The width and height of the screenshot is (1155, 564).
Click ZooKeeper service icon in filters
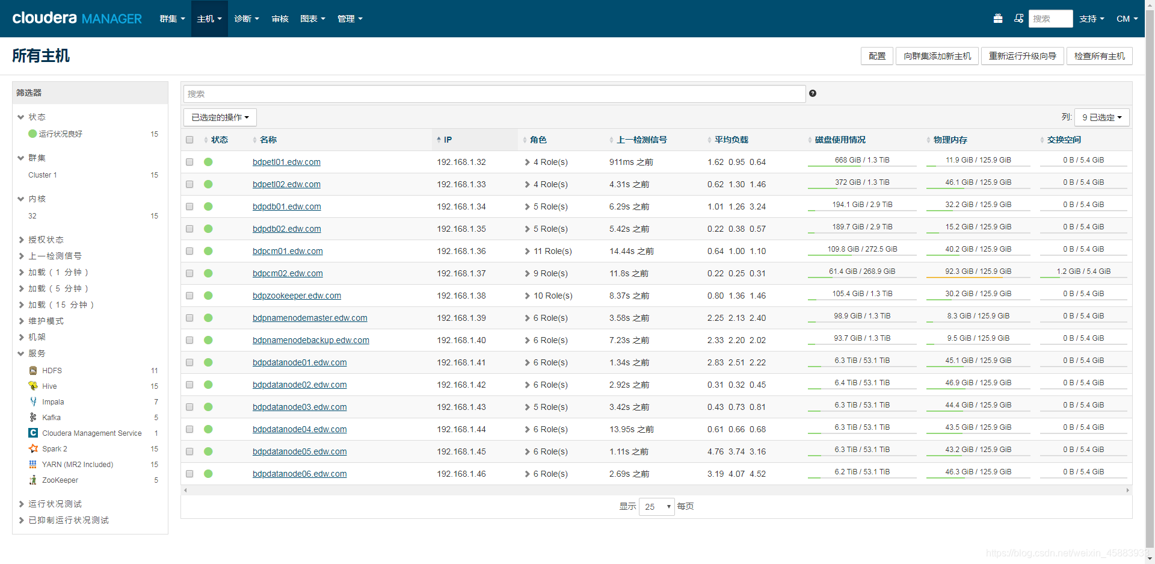pos(33,480)
